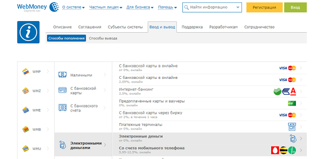
Task: Click the bank card icon beside С банковской карты
Action: (x=62, y=90)
